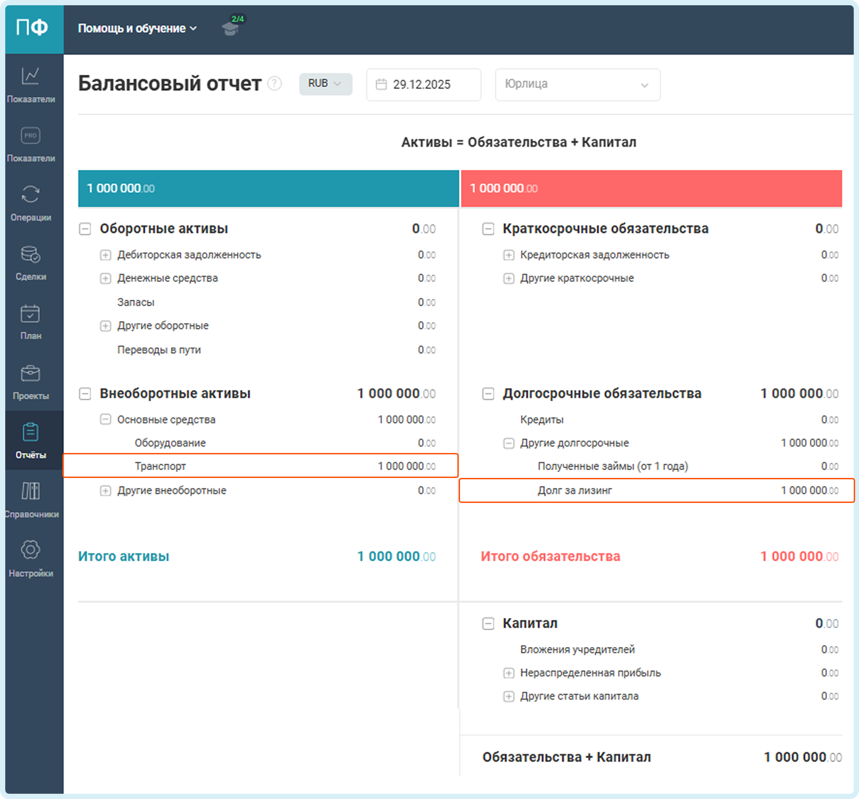Click the graduation cap training progress icon
859x799 pixels.
(231, 28)
